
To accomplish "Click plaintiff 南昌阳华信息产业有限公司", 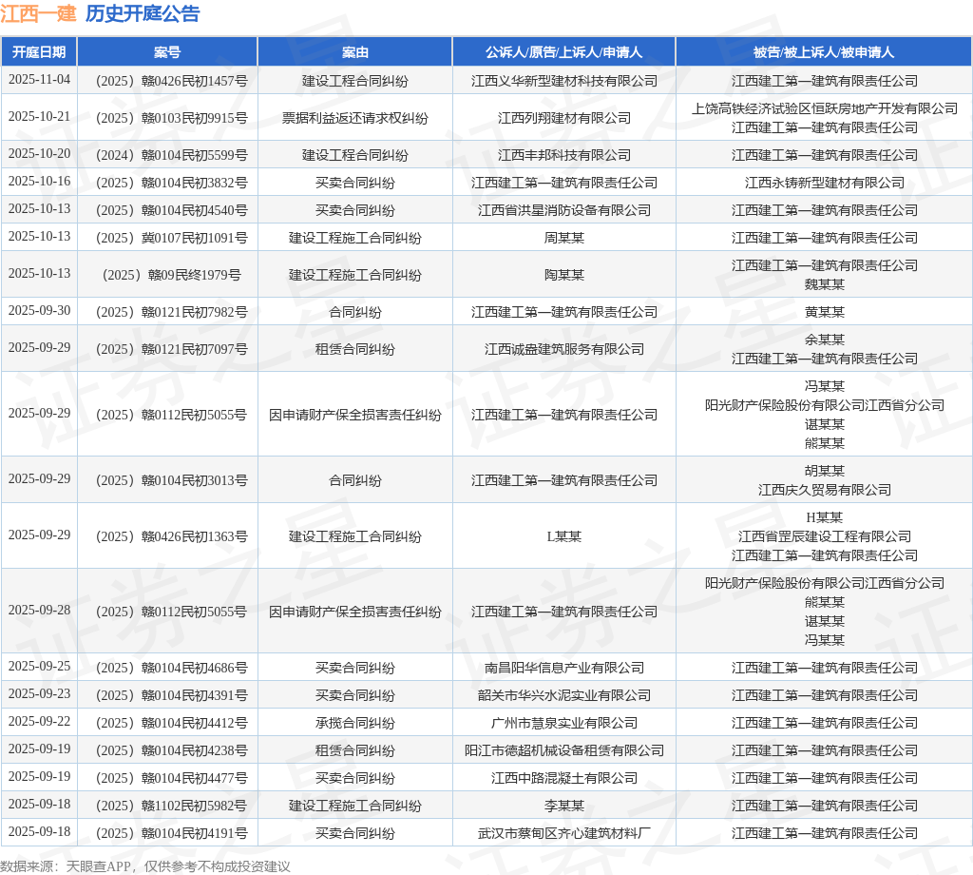I will pos(564,668).
